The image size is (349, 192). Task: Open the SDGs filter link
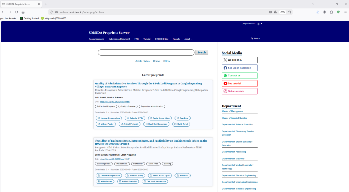(x=166, y=61)
